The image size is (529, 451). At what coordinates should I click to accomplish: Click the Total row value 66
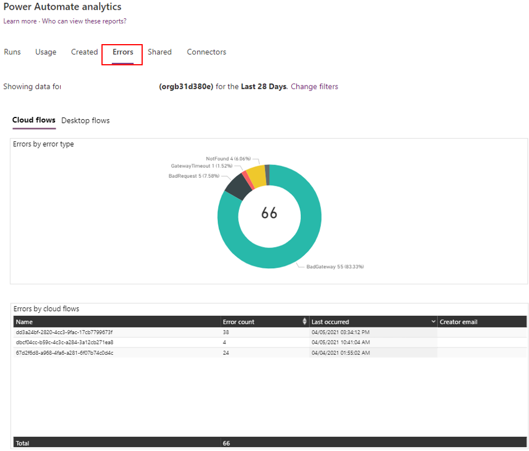[x=226, y=443]
